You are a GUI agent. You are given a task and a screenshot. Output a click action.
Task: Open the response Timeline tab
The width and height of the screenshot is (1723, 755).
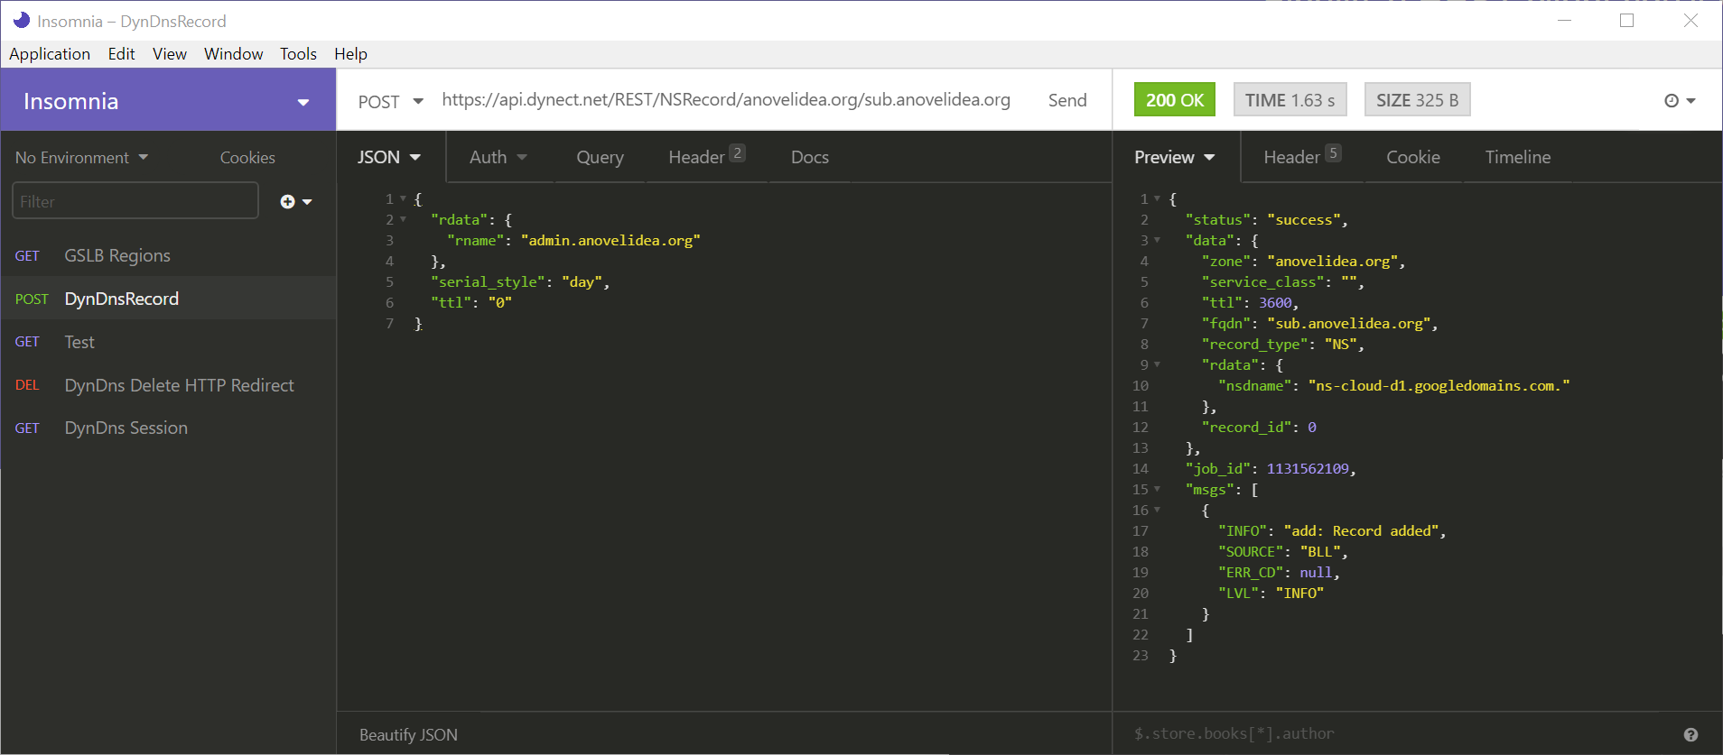point(1517,157)
